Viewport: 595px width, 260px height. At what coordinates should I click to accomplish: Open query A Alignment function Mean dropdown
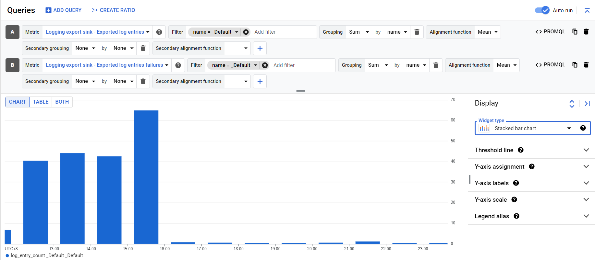(487, 32)
